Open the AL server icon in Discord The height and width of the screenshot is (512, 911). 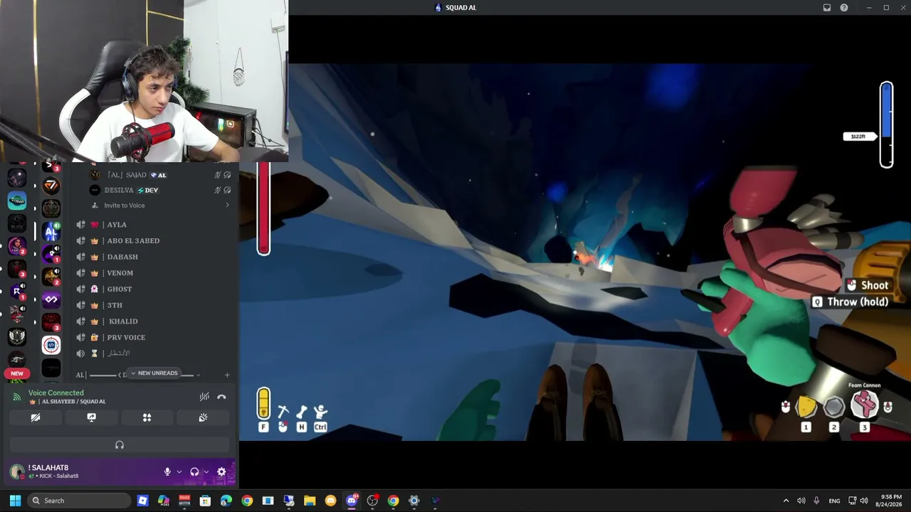pos(51,232)
